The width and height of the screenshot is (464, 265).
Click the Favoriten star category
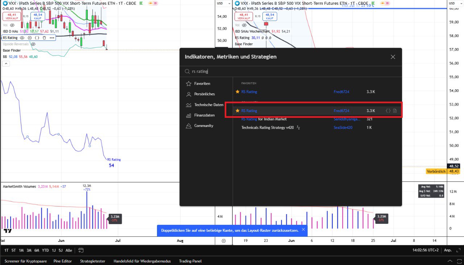click(202, 84)
